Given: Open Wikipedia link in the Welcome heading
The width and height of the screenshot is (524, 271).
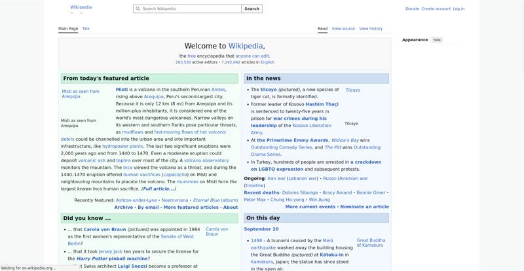Looking at the screenshot, I should click(246, 46).
